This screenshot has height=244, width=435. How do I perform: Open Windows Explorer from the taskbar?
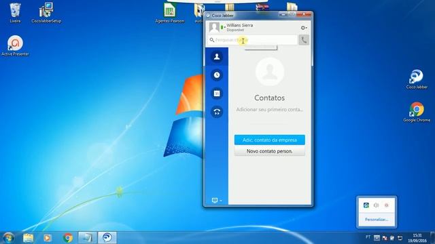tap(28, 238)
